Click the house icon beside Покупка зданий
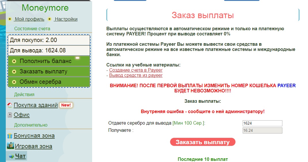 [9, 105]
